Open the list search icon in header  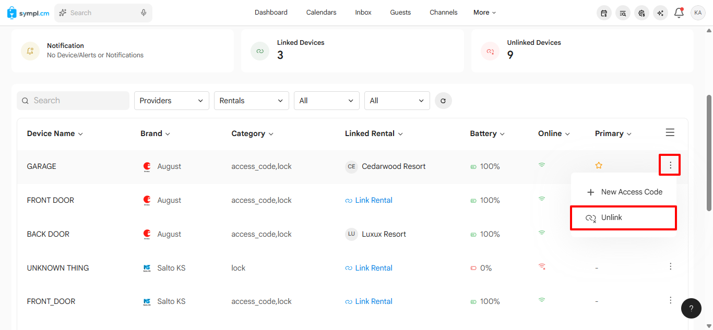[x=623, y=13]
